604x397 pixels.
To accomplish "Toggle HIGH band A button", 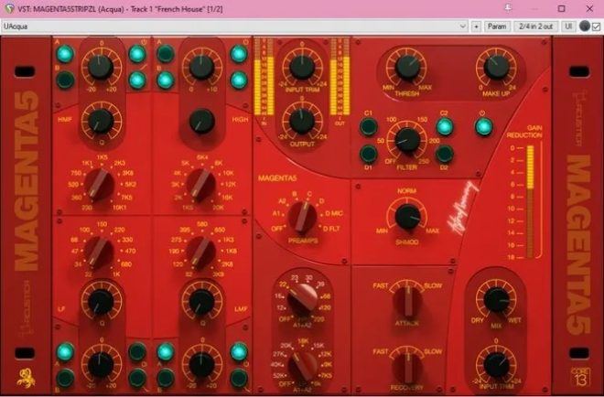I will point(166,54).
